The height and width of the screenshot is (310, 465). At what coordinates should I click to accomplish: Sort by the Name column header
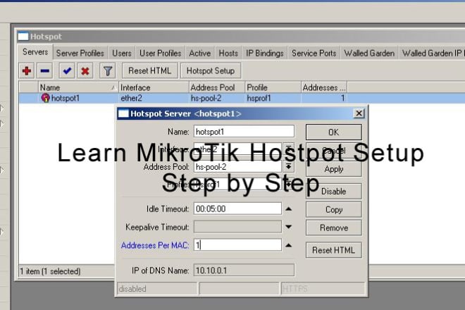(x=78, y=87)
